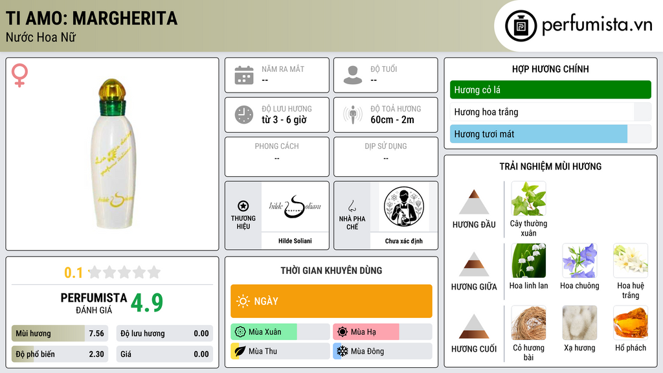663x373 pixels.
Task: Click the TI AMO: MARGHERITA title
Action: (91, 18)
